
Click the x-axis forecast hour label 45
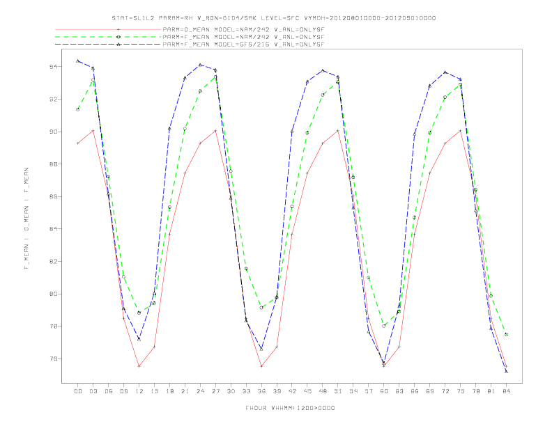pyautogui.click(x=307, y=391)
